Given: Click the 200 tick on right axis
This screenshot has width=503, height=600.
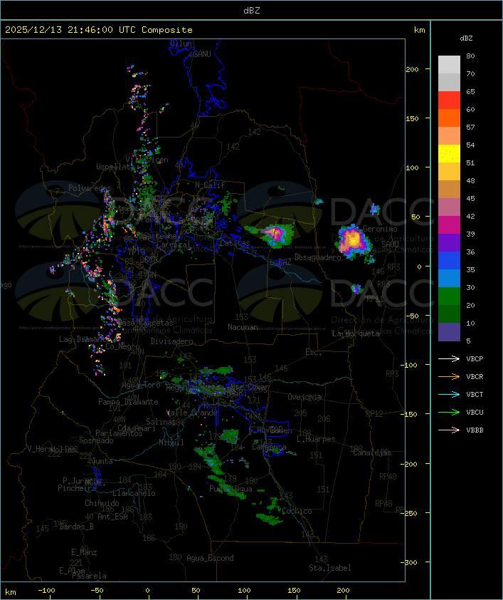Looking at the screenshot, I should coord(412,69).
